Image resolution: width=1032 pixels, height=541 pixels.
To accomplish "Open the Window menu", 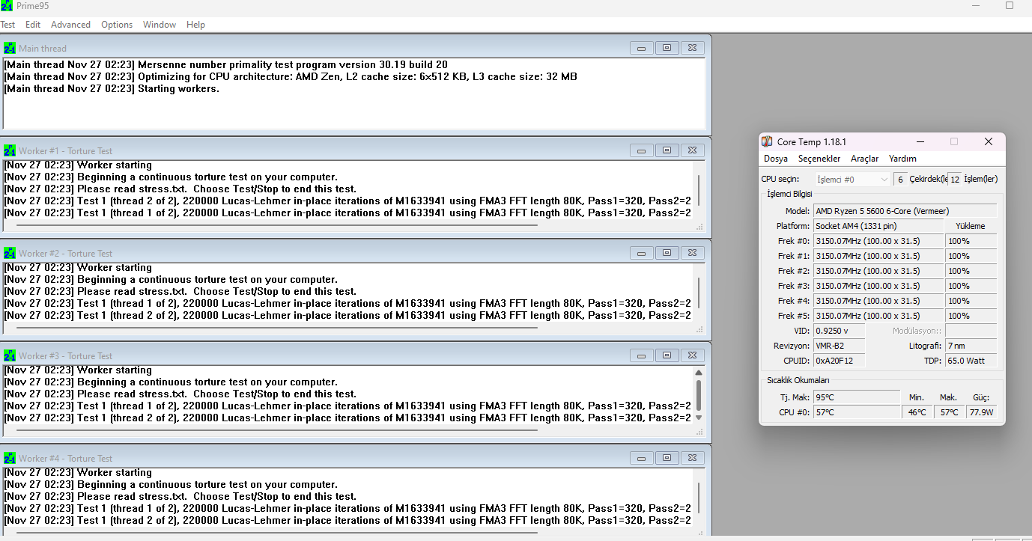I will 160,25.
